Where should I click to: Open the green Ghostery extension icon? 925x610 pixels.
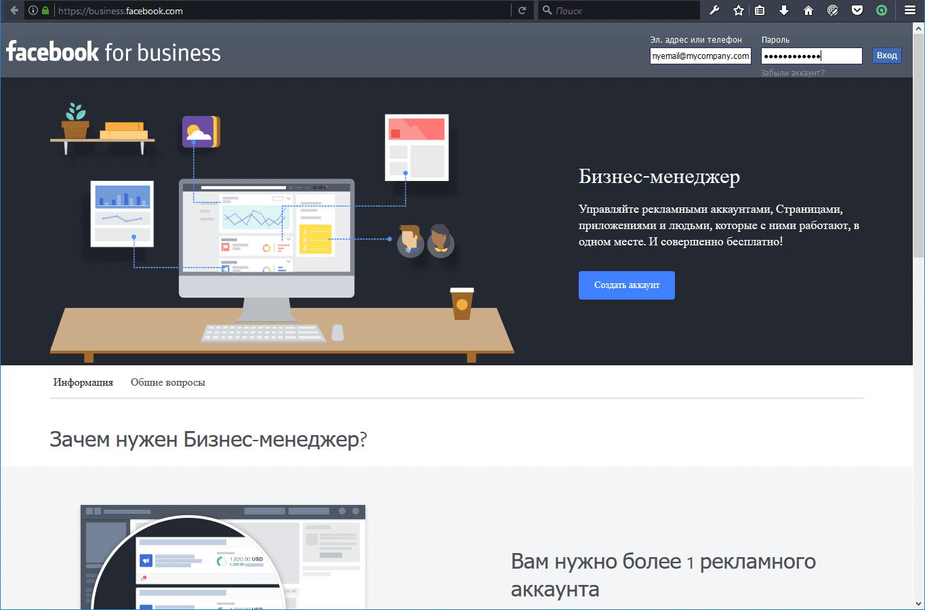[x=881, y=10]
